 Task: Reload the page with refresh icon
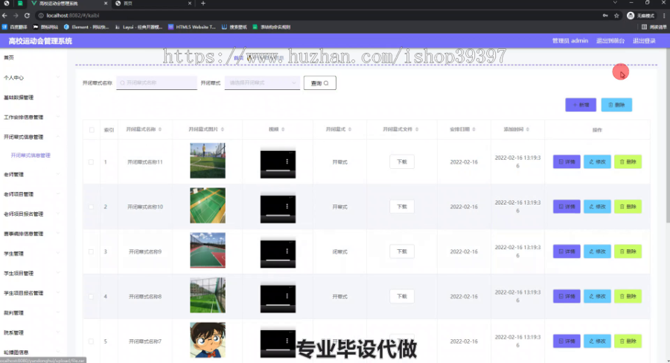(x=27, y=16)
